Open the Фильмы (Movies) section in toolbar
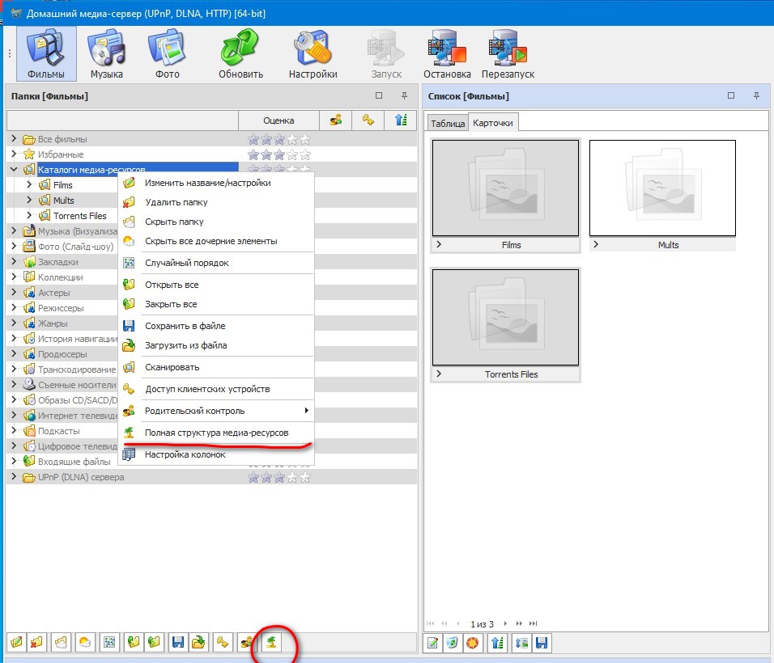The image size is (774, 663). 46,53
